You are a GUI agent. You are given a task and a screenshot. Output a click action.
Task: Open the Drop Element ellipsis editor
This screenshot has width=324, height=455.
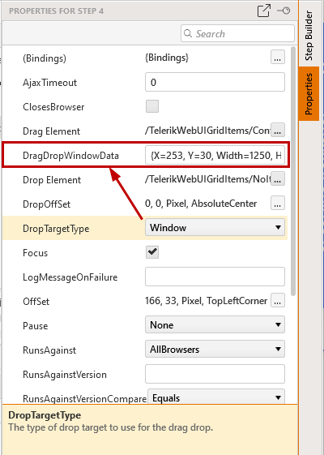278,179
